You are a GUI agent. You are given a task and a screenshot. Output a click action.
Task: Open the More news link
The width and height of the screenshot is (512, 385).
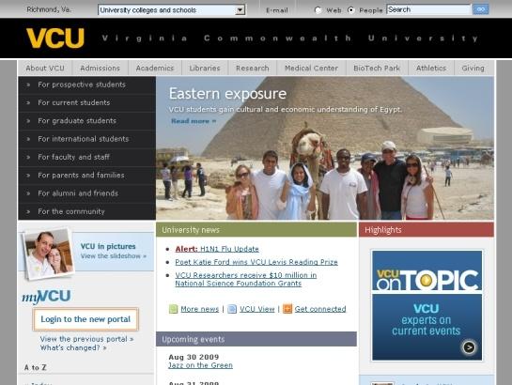click(199, 309)
